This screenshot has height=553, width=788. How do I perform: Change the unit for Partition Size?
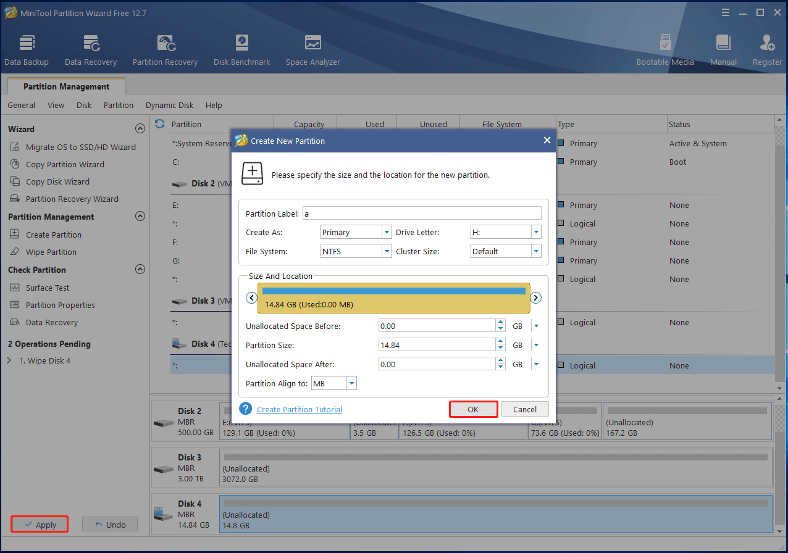pyautogui.click(x=536, y=345)
